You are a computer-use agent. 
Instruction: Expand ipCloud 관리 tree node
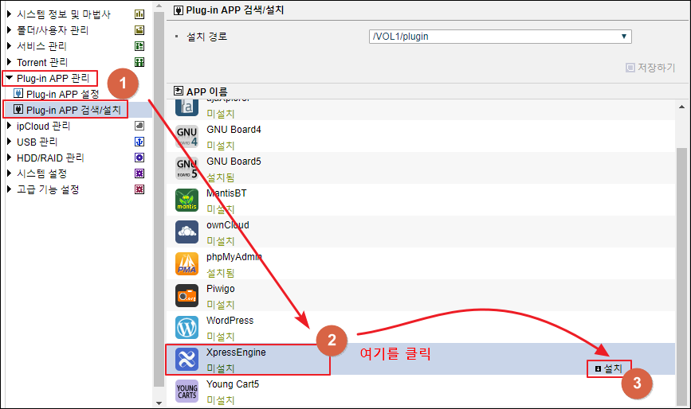[9, 126]
